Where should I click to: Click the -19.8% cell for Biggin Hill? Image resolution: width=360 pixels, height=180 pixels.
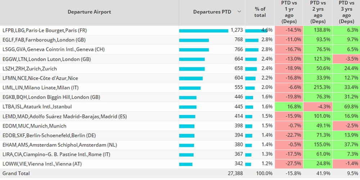[x=289, y=97]
